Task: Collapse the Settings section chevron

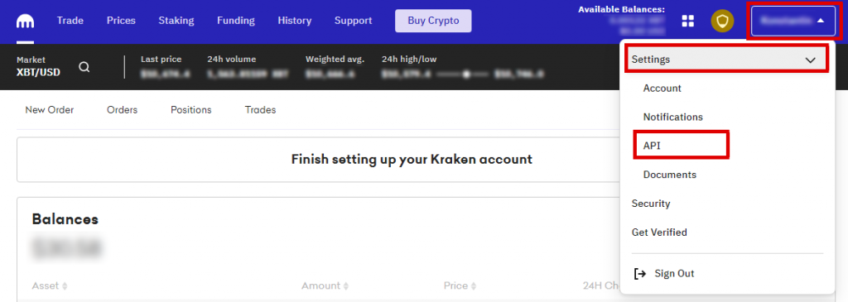Action: pos(810,60)
